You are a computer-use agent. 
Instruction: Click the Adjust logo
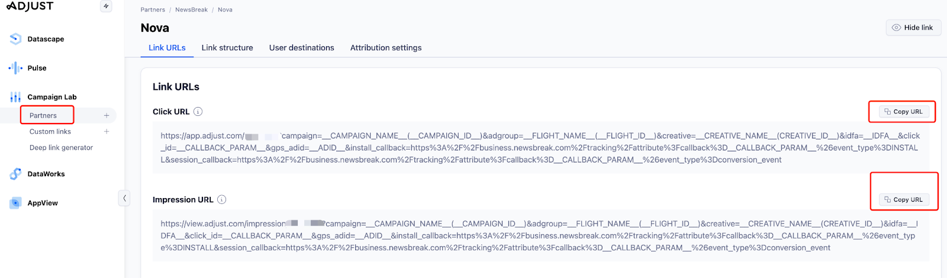click(30, 6)
